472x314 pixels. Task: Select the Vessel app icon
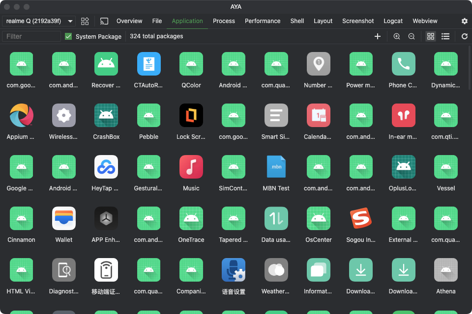point(446,167)
